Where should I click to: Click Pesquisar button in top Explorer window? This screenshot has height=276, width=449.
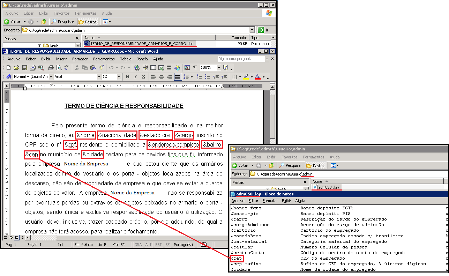coord(63,22)
